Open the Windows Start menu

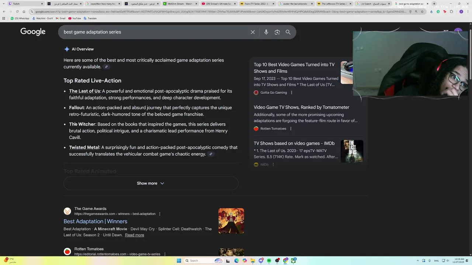(179, 261)
